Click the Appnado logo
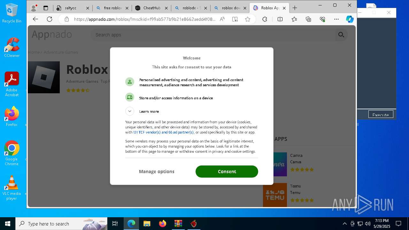This screenshot has width=409, height=230. (x=51, y=34)
